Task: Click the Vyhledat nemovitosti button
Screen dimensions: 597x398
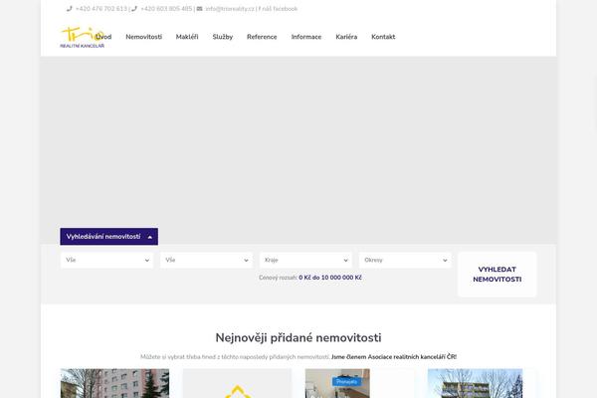Action: [497, 275]
